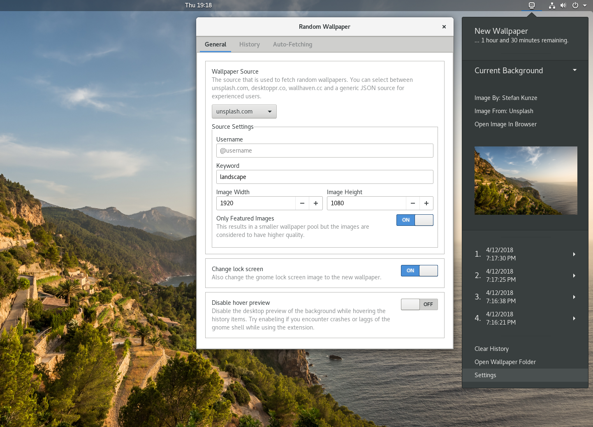593x427 pixels.
Task: Click Open Image In Browser
Action: click(x=505, y=124)
